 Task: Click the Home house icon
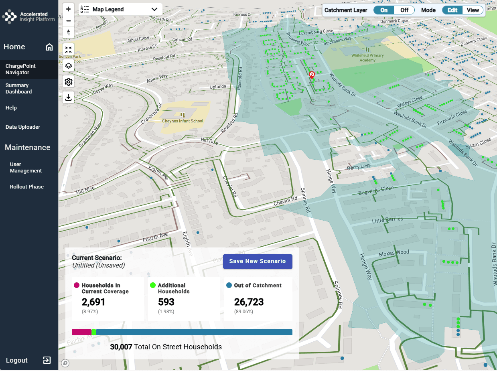pos(49,47)
